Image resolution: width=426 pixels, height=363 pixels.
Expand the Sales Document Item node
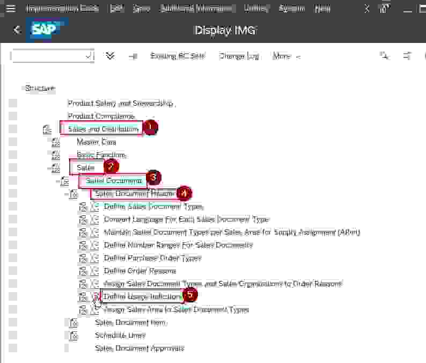point(66,323)
